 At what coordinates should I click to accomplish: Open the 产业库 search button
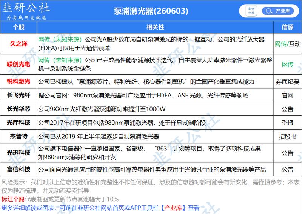click(278, 11)
